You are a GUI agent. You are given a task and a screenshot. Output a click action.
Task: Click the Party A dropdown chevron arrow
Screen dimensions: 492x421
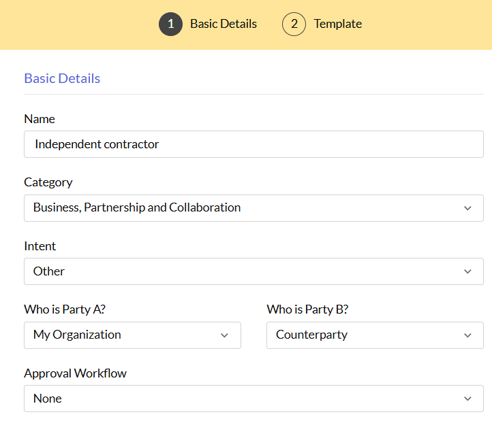pos(225,335)
